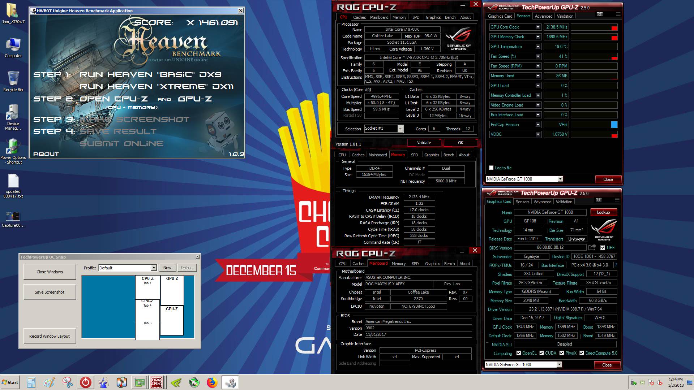Open Firefox from the taskbar

click(x=212, y=382)
